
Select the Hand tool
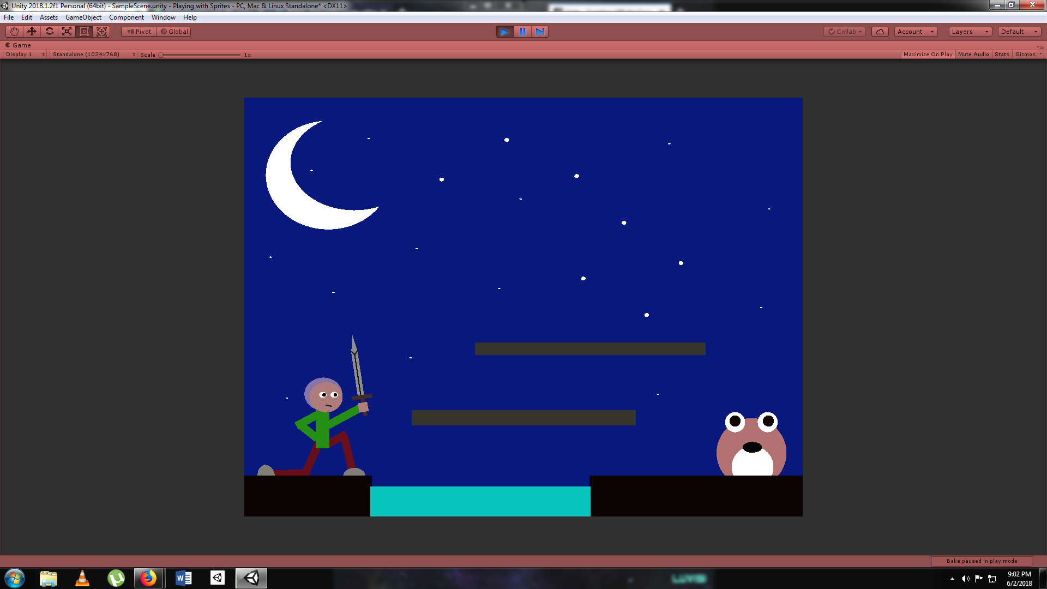[x=13, y=31]
